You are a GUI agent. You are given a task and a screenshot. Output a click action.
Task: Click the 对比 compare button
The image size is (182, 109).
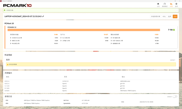click(x=164, y=17)
